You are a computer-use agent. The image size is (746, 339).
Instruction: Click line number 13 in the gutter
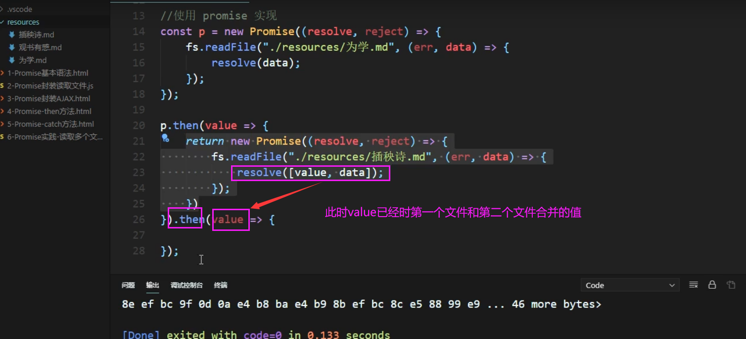139,16
